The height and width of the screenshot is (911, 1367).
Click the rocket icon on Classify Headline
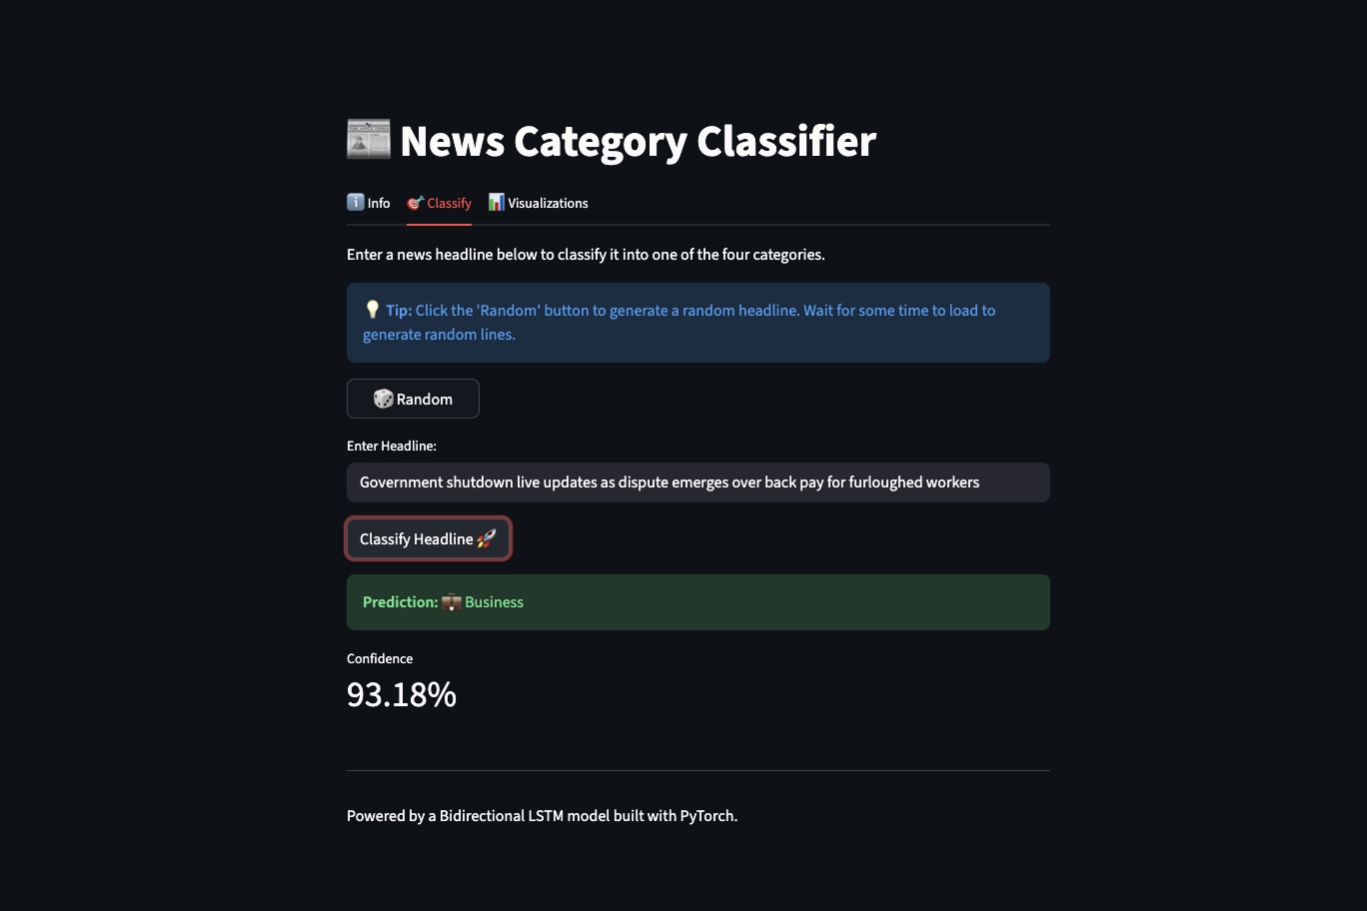487,538
